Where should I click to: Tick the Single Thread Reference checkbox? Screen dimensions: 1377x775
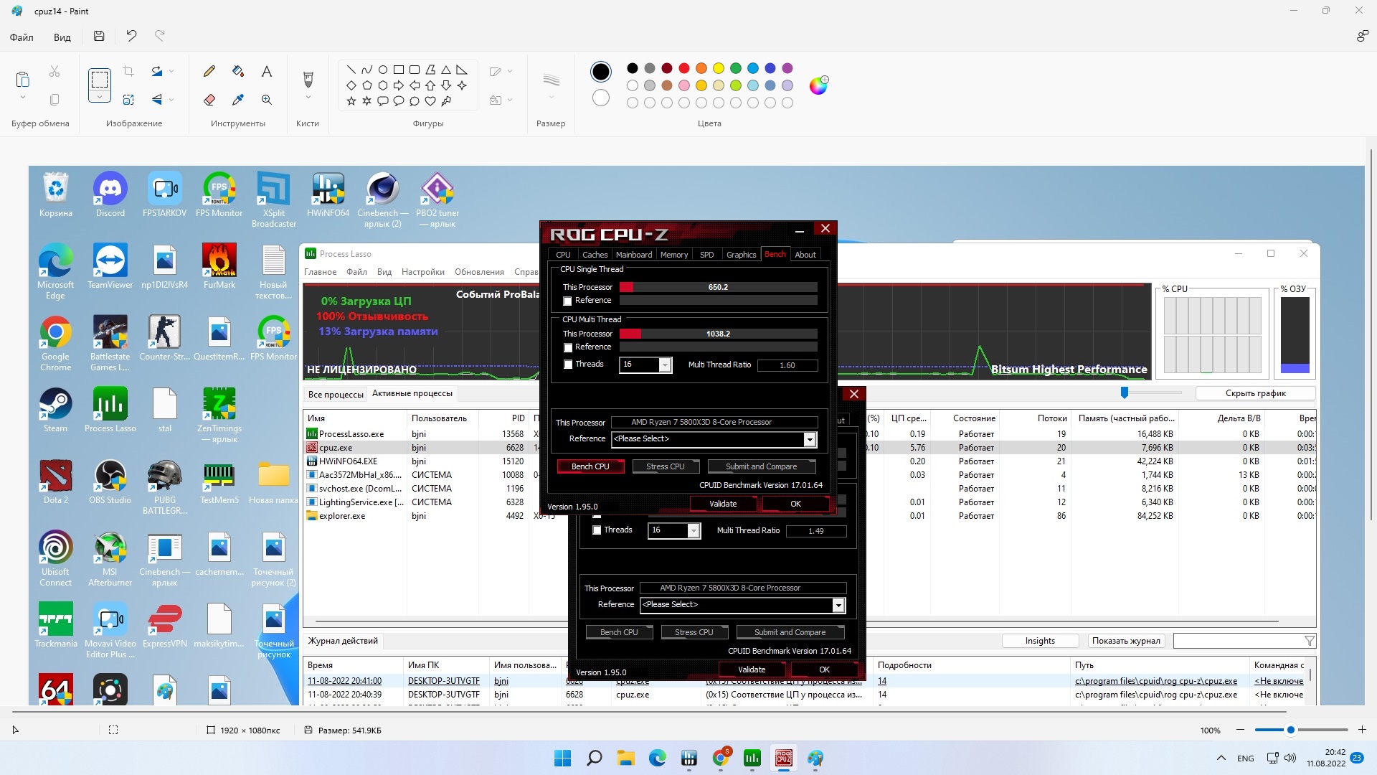tap(568, 301)
